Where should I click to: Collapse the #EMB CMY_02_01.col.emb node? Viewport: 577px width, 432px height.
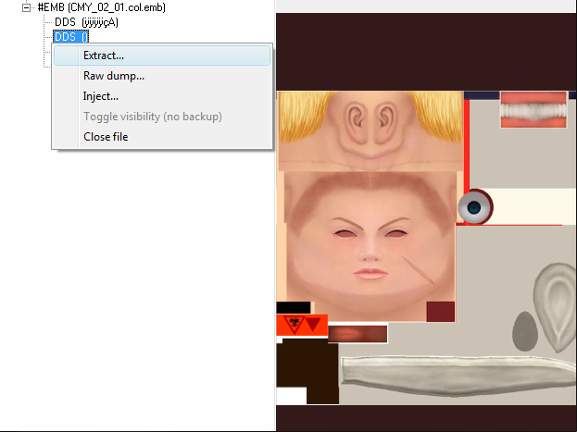[x=26, y=7]
